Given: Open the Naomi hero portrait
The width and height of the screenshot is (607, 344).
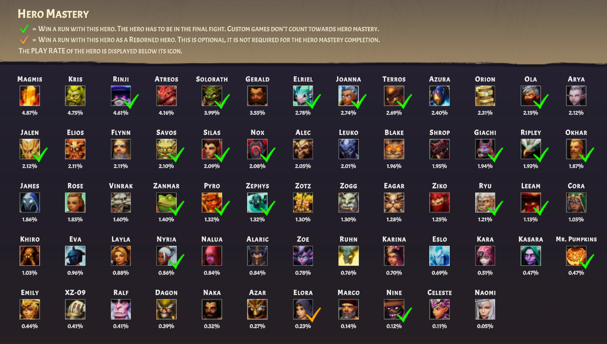Looking at the screenshot, I should 485,309.
